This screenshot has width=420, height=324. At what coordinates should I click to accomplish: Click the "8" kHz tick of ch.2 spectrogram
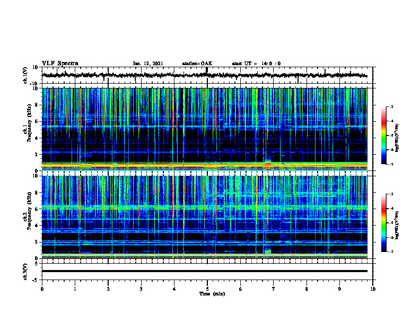coord(37,193)
